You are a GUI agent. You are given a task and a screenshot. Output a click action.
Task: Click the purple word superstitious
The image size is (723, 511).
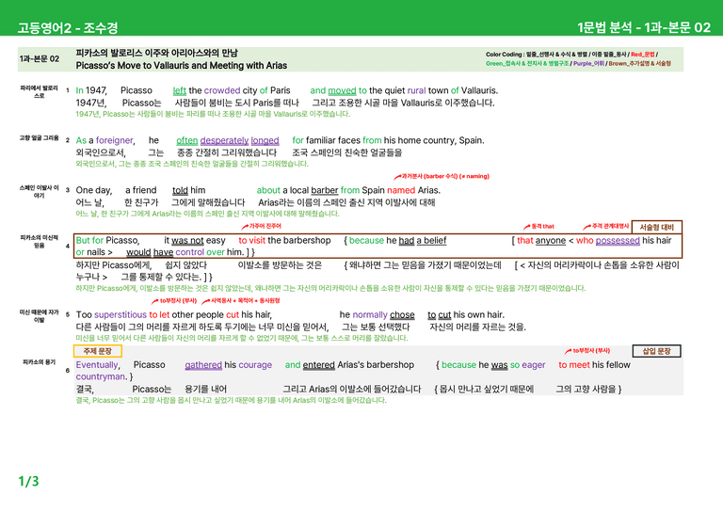pos(120,314)
